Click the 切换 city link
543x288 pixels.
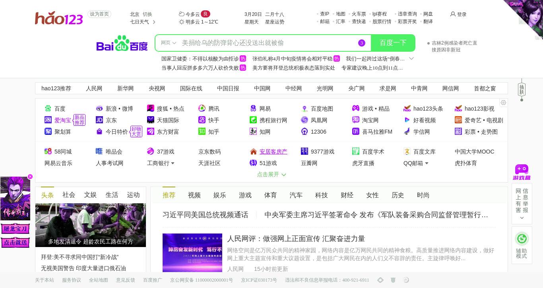[147, 14]
